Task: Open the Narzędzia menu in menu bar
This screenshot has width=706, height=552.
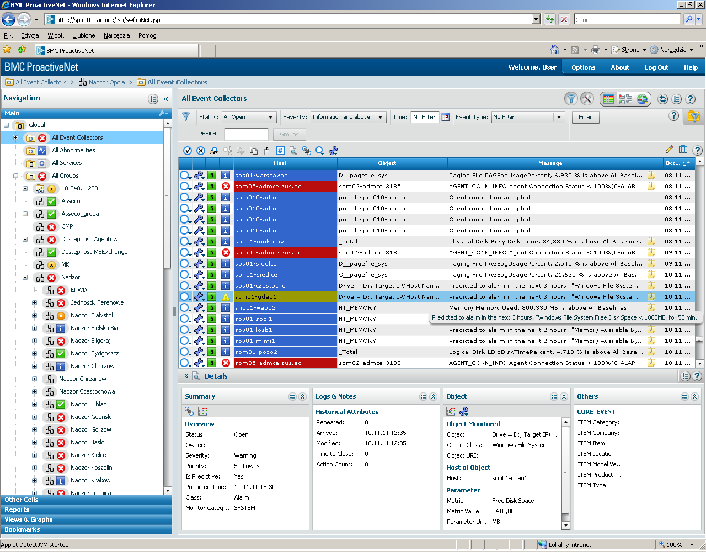Action: click(x=116, y=35)
